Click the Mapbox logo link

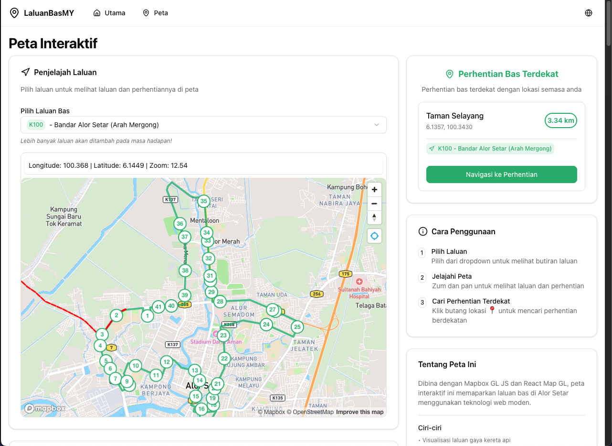pyautogui.click(x=45, y=408)
